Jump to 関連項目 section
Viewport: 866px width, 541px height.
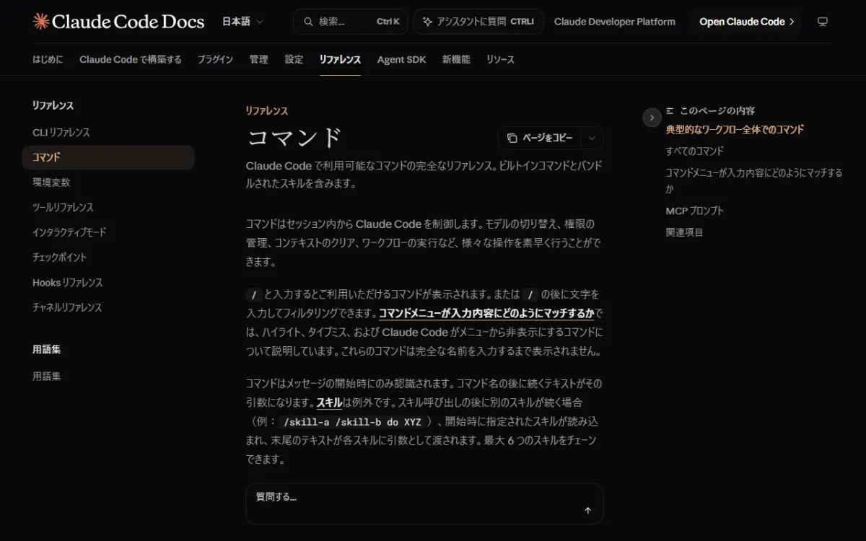click(684, 232)
